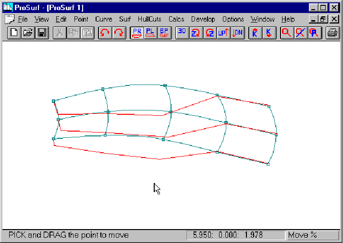Select the PR profile view icon
This screenshot has height=243, width=343.
click(x=137, y=33)
